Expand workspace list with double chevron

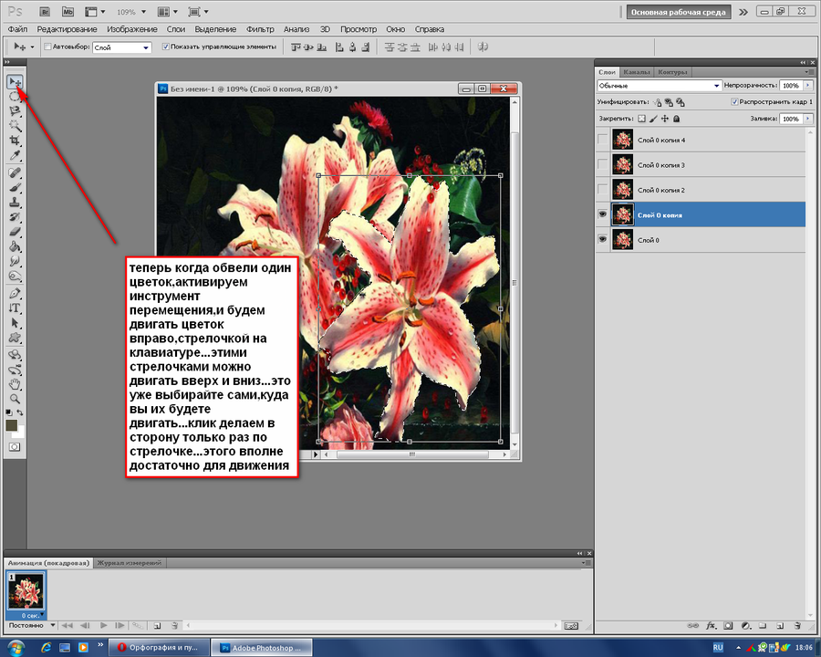pos(743,12)
